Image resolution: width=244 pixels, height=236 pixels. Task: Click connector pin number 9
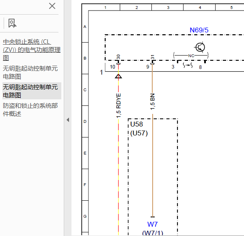tap(148, 67)
